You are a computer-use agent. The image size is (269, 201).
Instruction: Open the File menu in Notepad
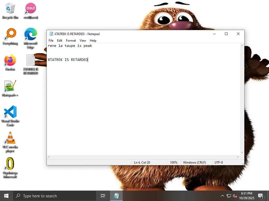coord(51,41)
